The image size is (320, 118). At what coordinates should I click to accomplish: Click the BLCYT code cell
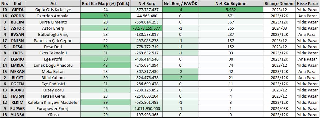(18, 78)
